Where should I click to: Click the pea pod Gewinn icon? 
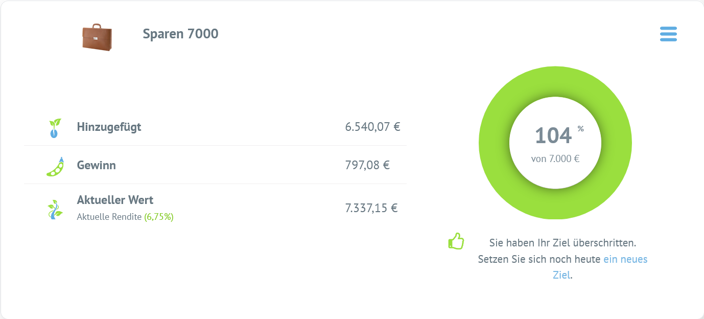(x=55, y=167)
